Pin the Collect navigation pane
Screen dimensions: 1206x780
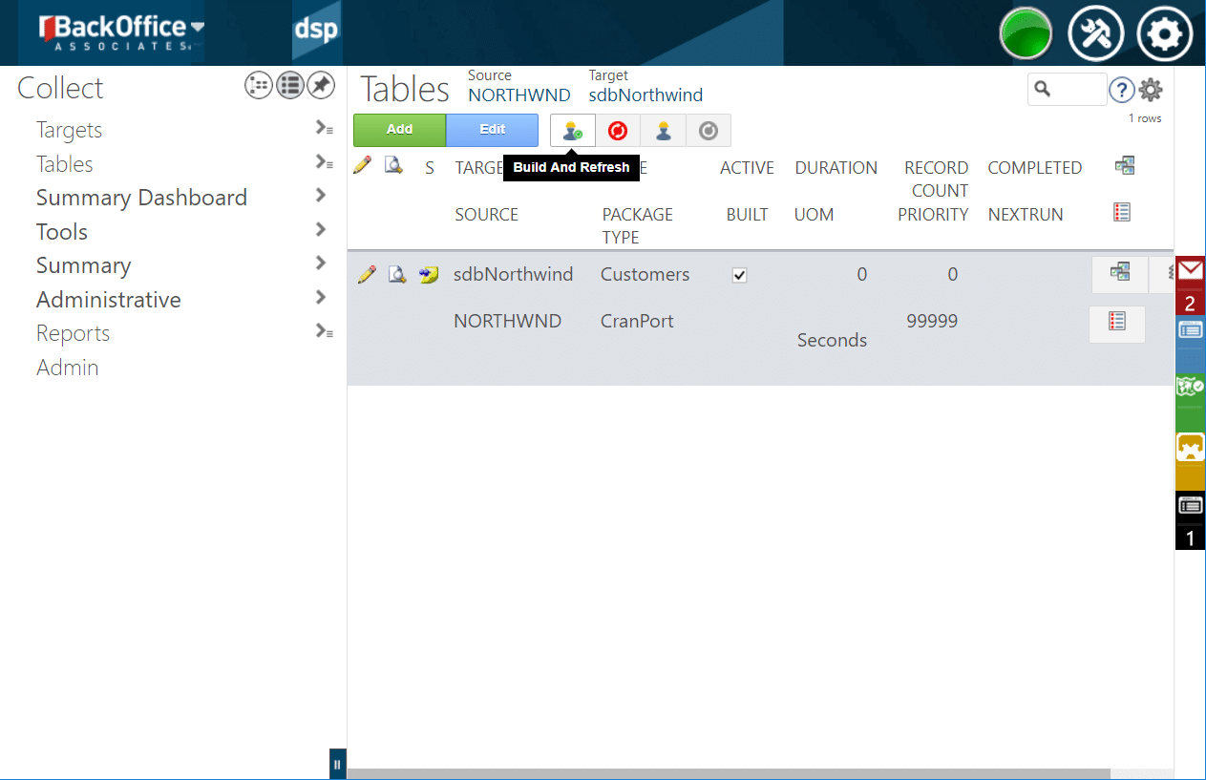[321, 86]
